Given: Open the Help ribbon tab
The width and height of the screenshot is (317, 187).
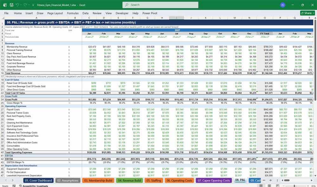Looking at the screenshot, I should [135, 13].
